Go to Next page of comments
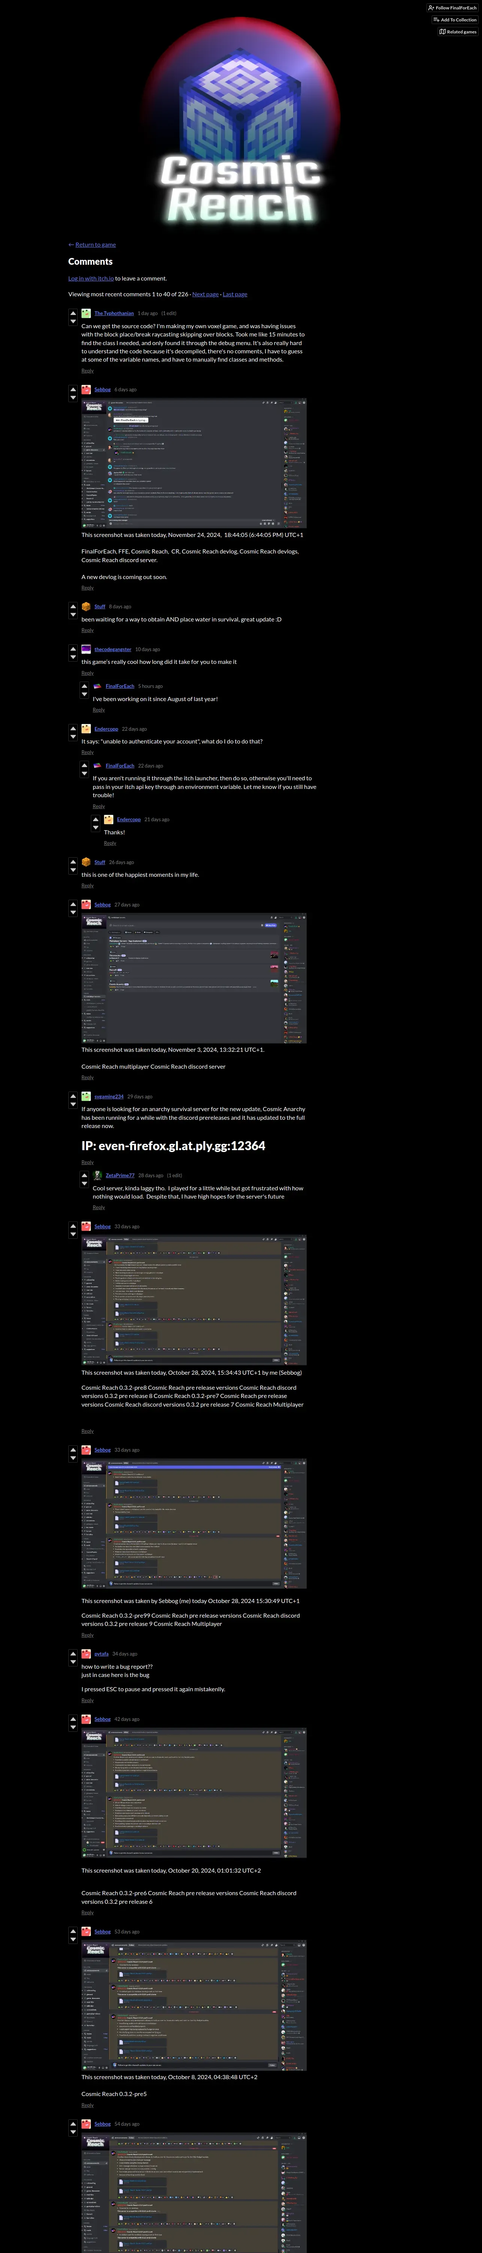482x2253 pixels. tap(206, 294)
